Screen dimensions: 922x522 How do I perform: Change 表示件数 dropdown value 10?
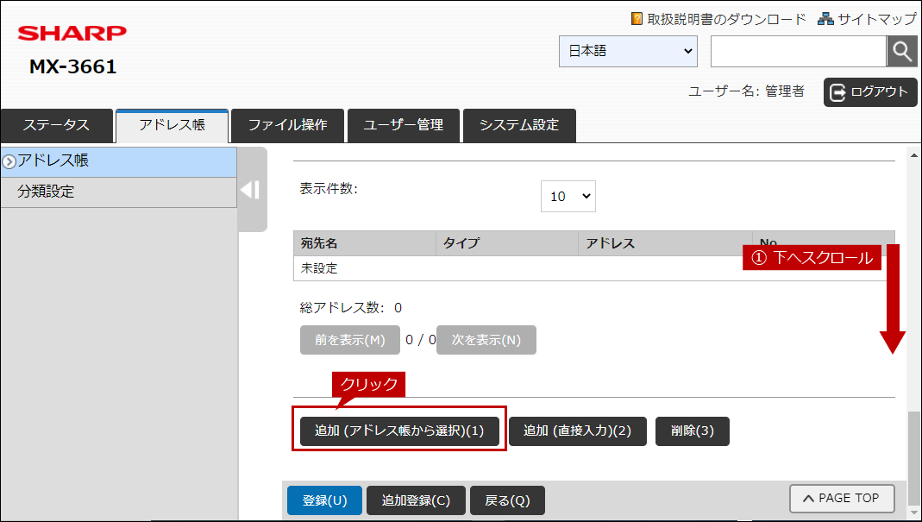568,197
